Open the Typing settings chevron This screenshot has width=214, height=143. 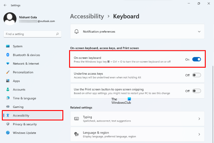(x=199, y=119)
